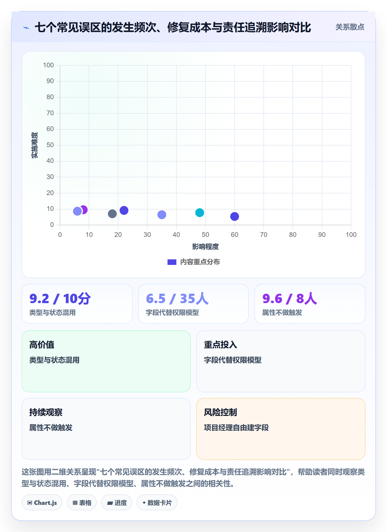Image resolution: width=387 pixels, height=532 pixels.
Task: Click the 影响程度 x-axis title
Action: 205,247
